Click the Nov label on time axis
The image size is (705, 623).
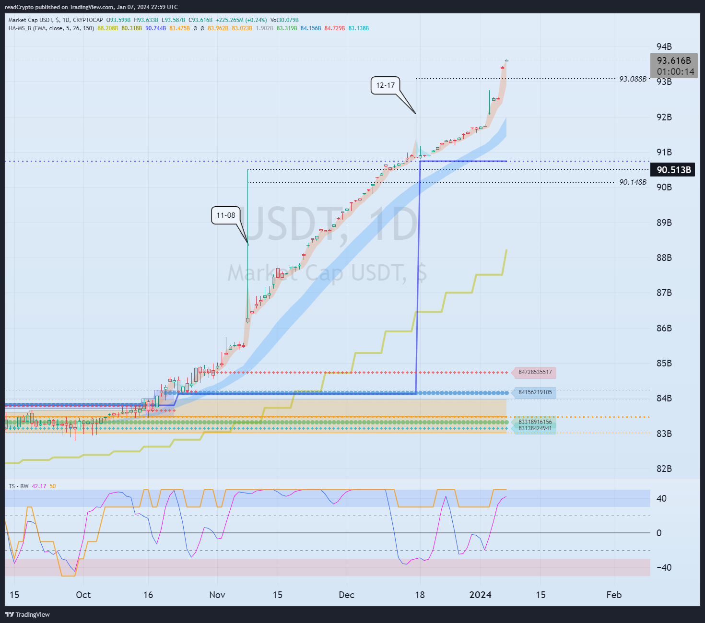[x=217, y=595]
